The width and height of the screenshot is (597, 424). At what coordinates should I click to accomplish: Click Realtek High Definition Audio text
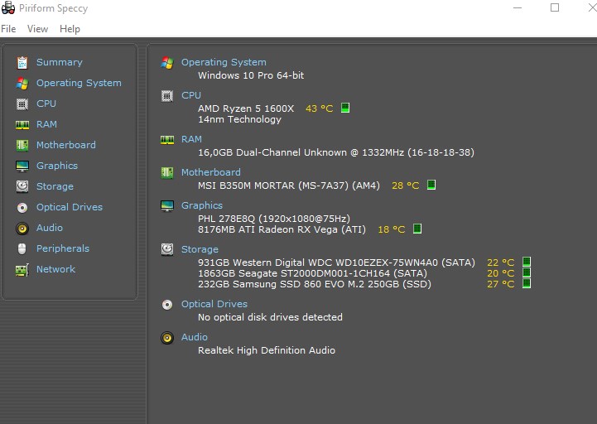(267, 350)
